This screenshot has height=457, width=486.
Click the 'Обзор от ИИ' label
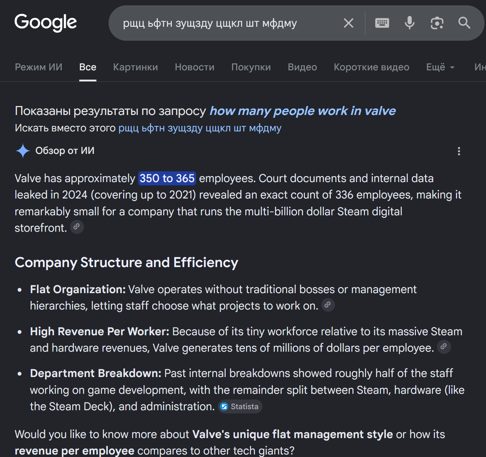tap(65, 151)
